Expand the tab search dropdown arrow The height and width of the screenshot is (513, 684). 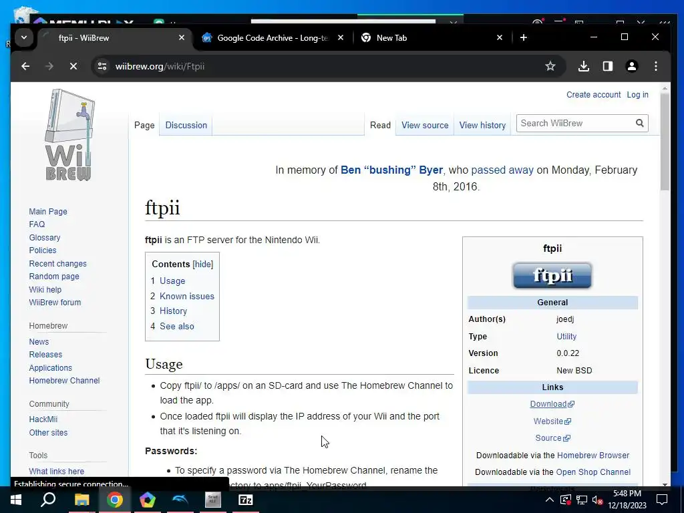click(24, 37)
